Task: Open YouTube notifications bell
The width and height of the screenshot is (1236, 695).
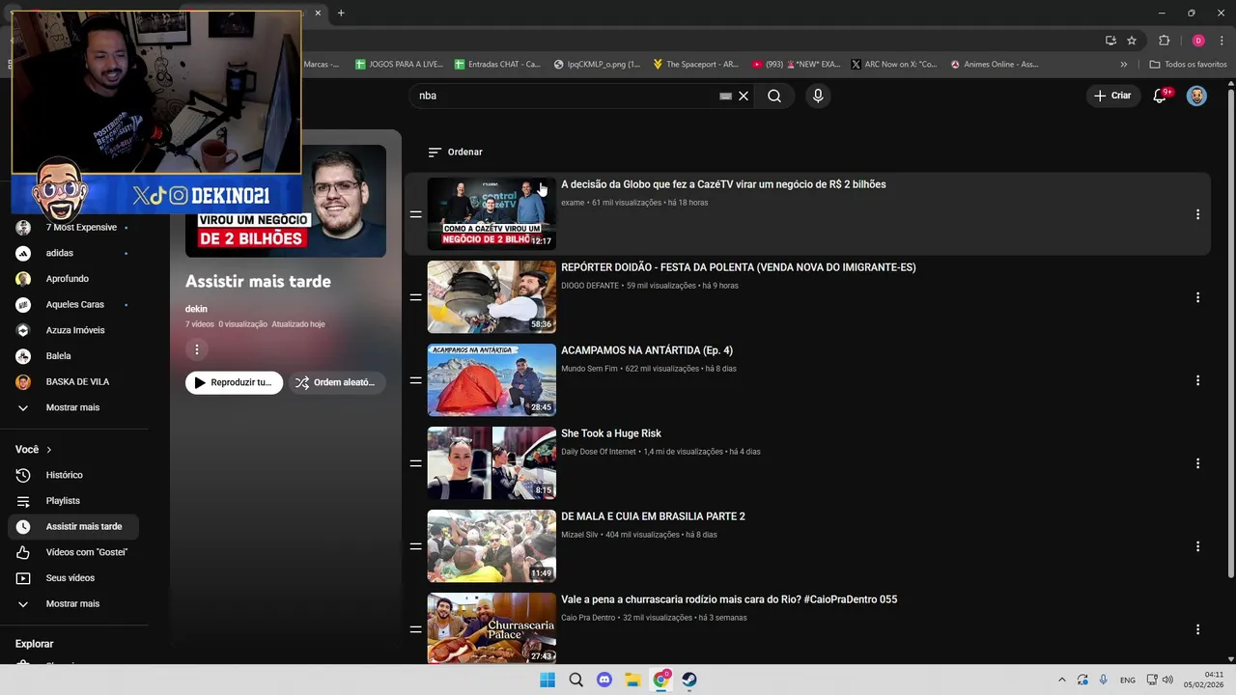Action: [1161, 96]
